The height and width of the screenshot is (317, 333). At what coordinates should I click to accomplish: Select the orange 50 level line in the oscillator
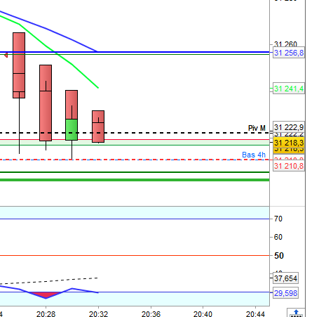135,255
